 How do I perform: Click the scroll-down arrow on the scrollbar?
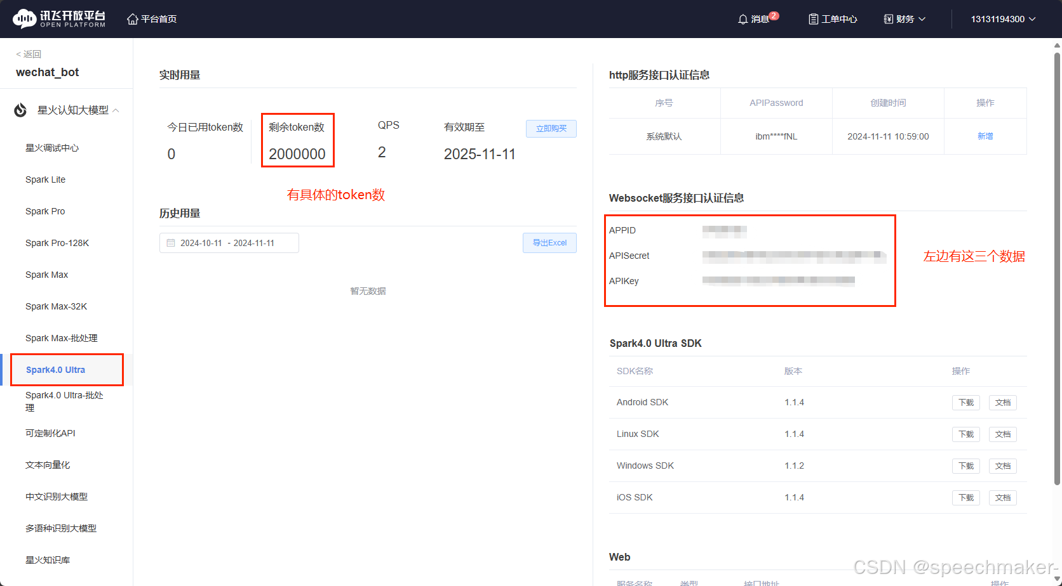(x=1057, y=580)
